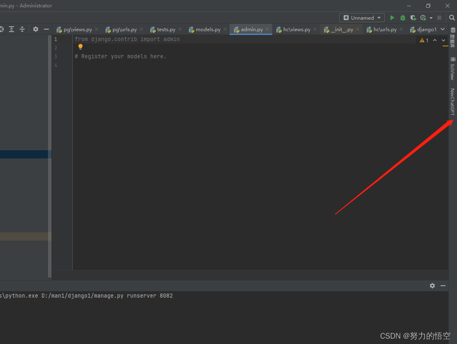This screenshot has width=457, height=344.
Task: Start debugging with the green bug icon
Action: click(x=403, y=18)
